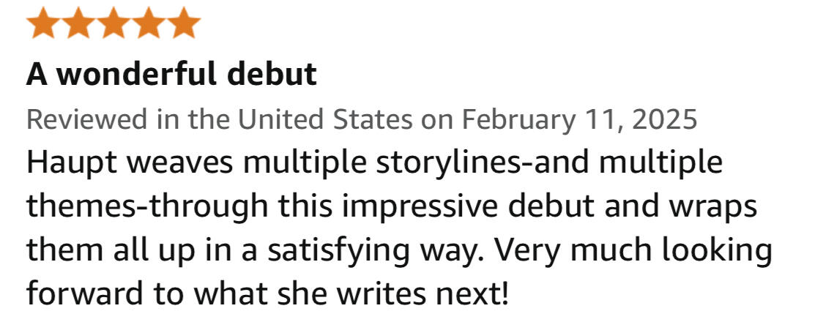Click the word 'wonderful' in the review title
The height and width of the screenshot is (333, 823).
[x=139, y=75]
